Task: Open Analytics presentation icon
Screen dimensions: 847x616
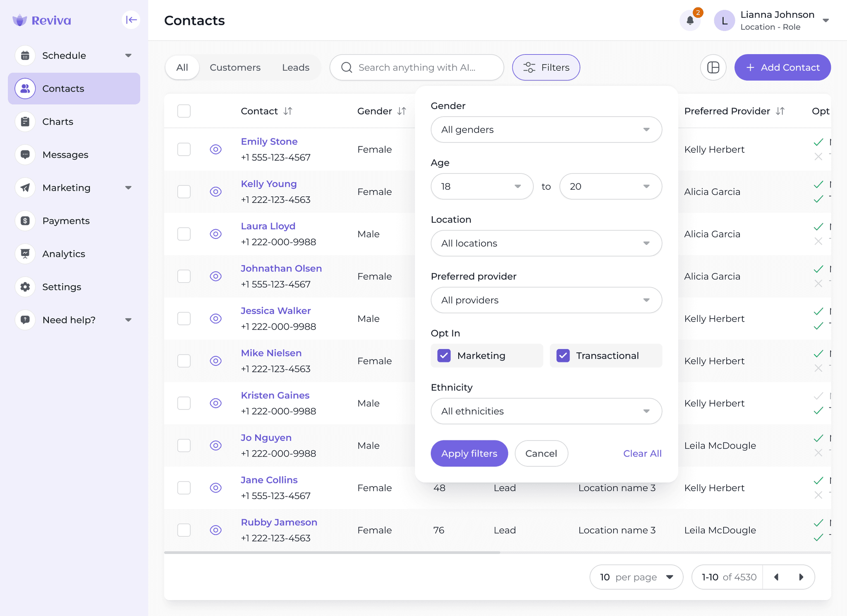Action: [x=25, y=254]
